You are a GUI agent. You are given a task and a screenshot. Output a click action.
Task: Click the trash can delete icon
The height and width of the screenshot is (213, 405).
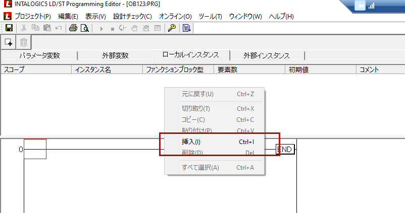coord(24,42)
